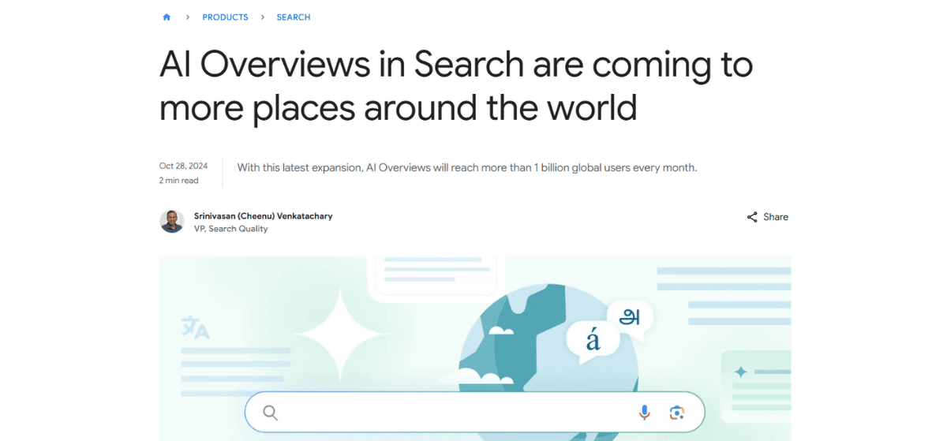Click author name Srinivasan (Cheenu) Venkatachary
Image resolution: width=947 pixels, height=441 pixels.
pos(264,215)
